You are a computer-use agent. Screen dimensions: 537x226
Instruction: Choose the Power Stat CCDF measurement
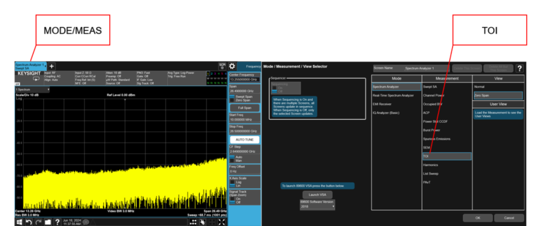[x=447, y=121]
